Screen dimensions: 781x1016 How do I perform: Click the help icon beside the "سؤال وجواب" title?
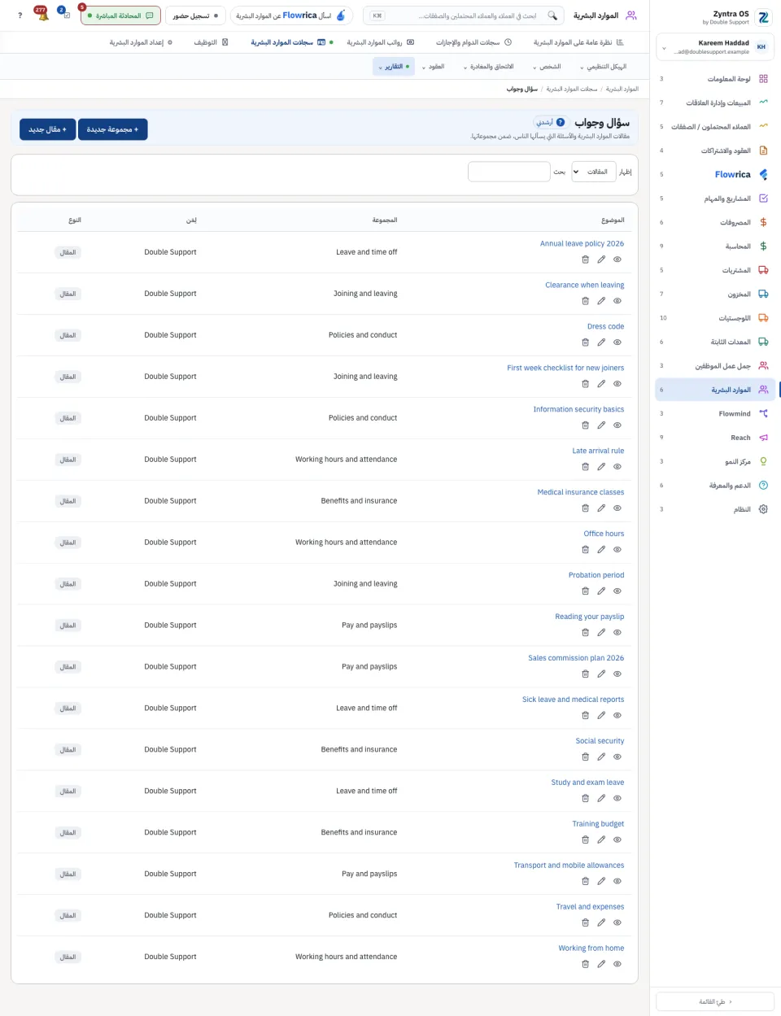pyautogui.click(x=561, y=123)
